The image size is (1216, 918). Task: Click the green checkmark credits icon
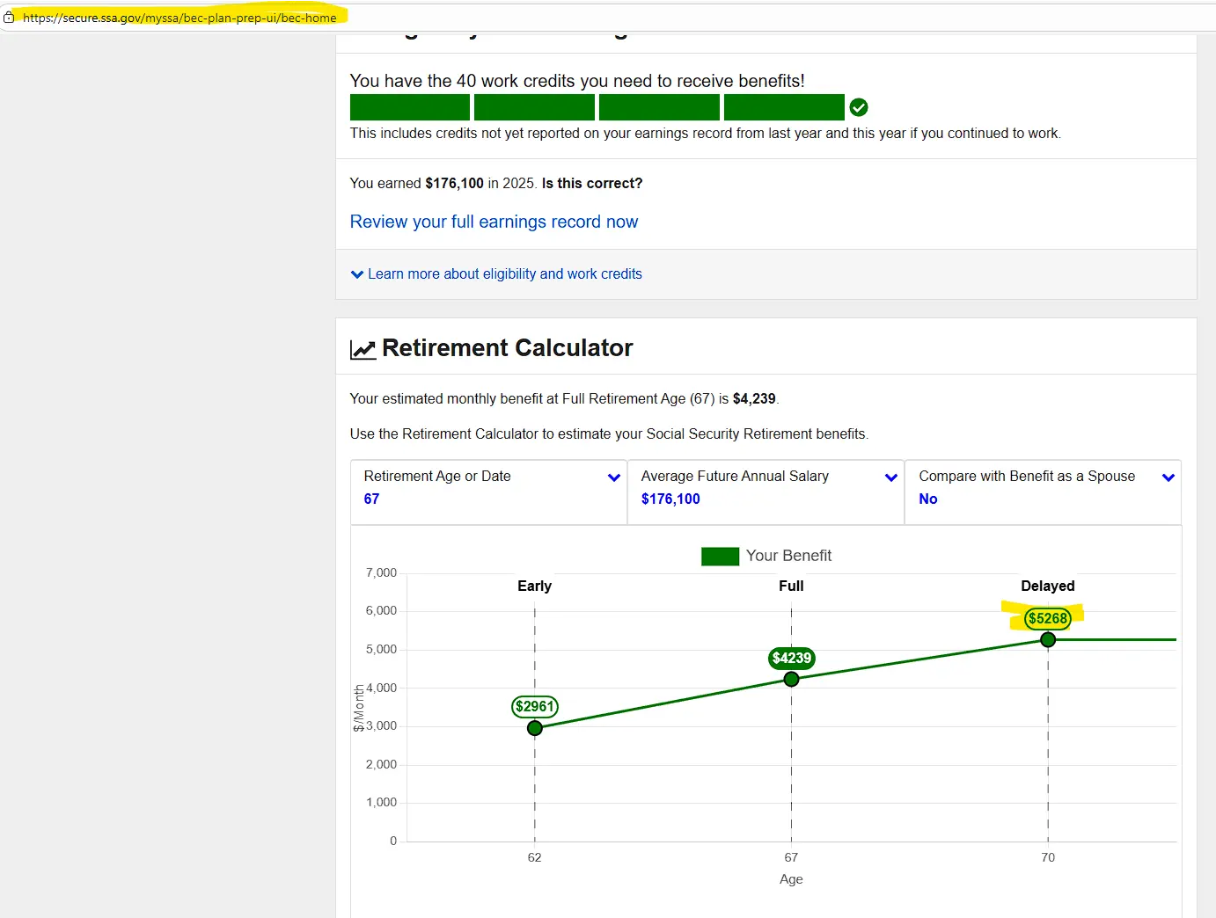click(859, 107)
